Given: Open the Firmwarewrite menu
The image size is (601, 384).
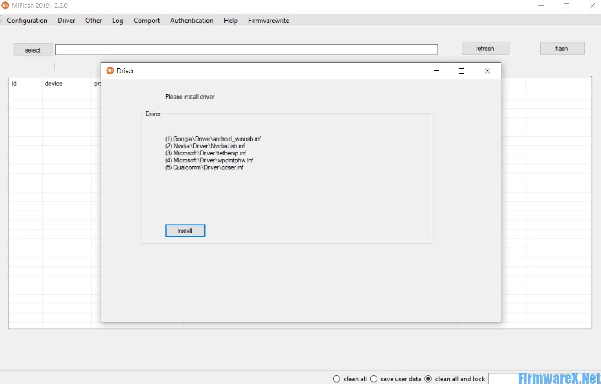Looking at the screenshot, I should [268, 20].
